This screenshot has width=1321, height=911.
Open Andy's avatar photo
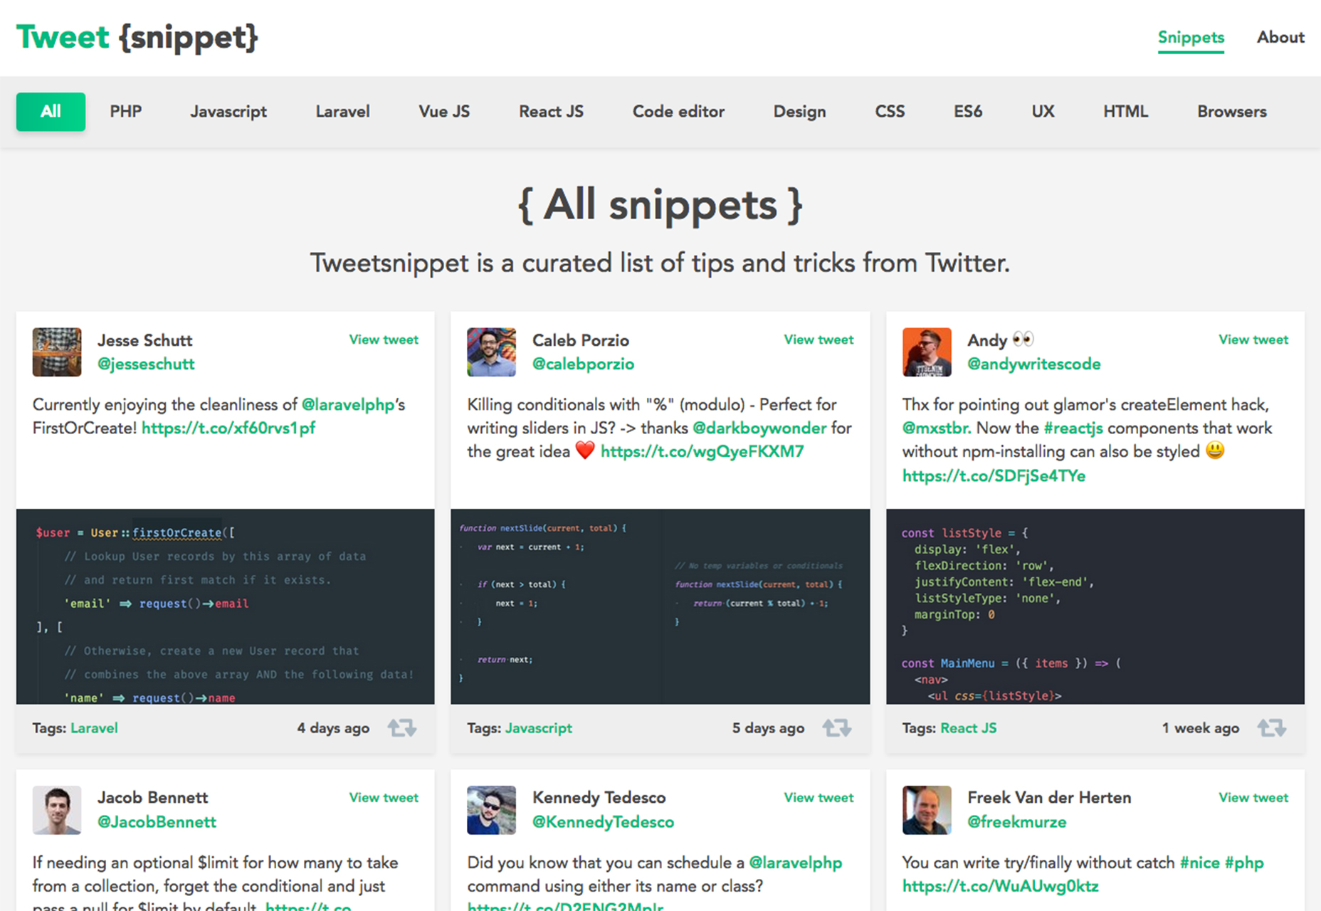pyautogui.click(x=927, y=352)
